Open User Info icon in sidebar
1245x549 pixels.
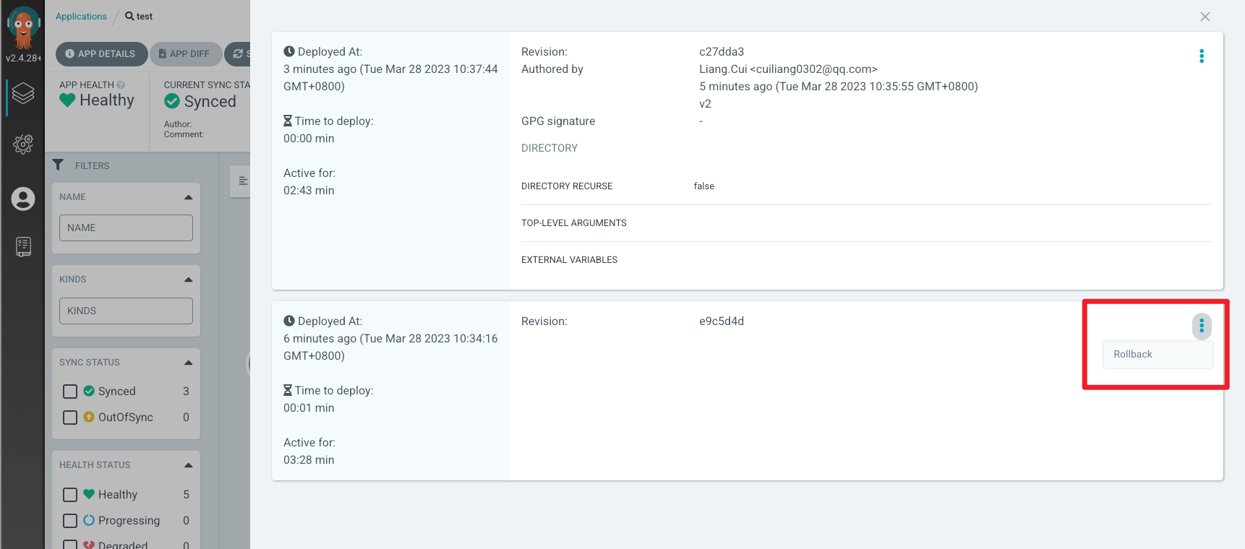pyautogui.click(x=23, y=199)
